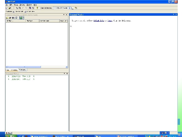
Task: Click the What's New shortcut
Action: coord(30,11)
